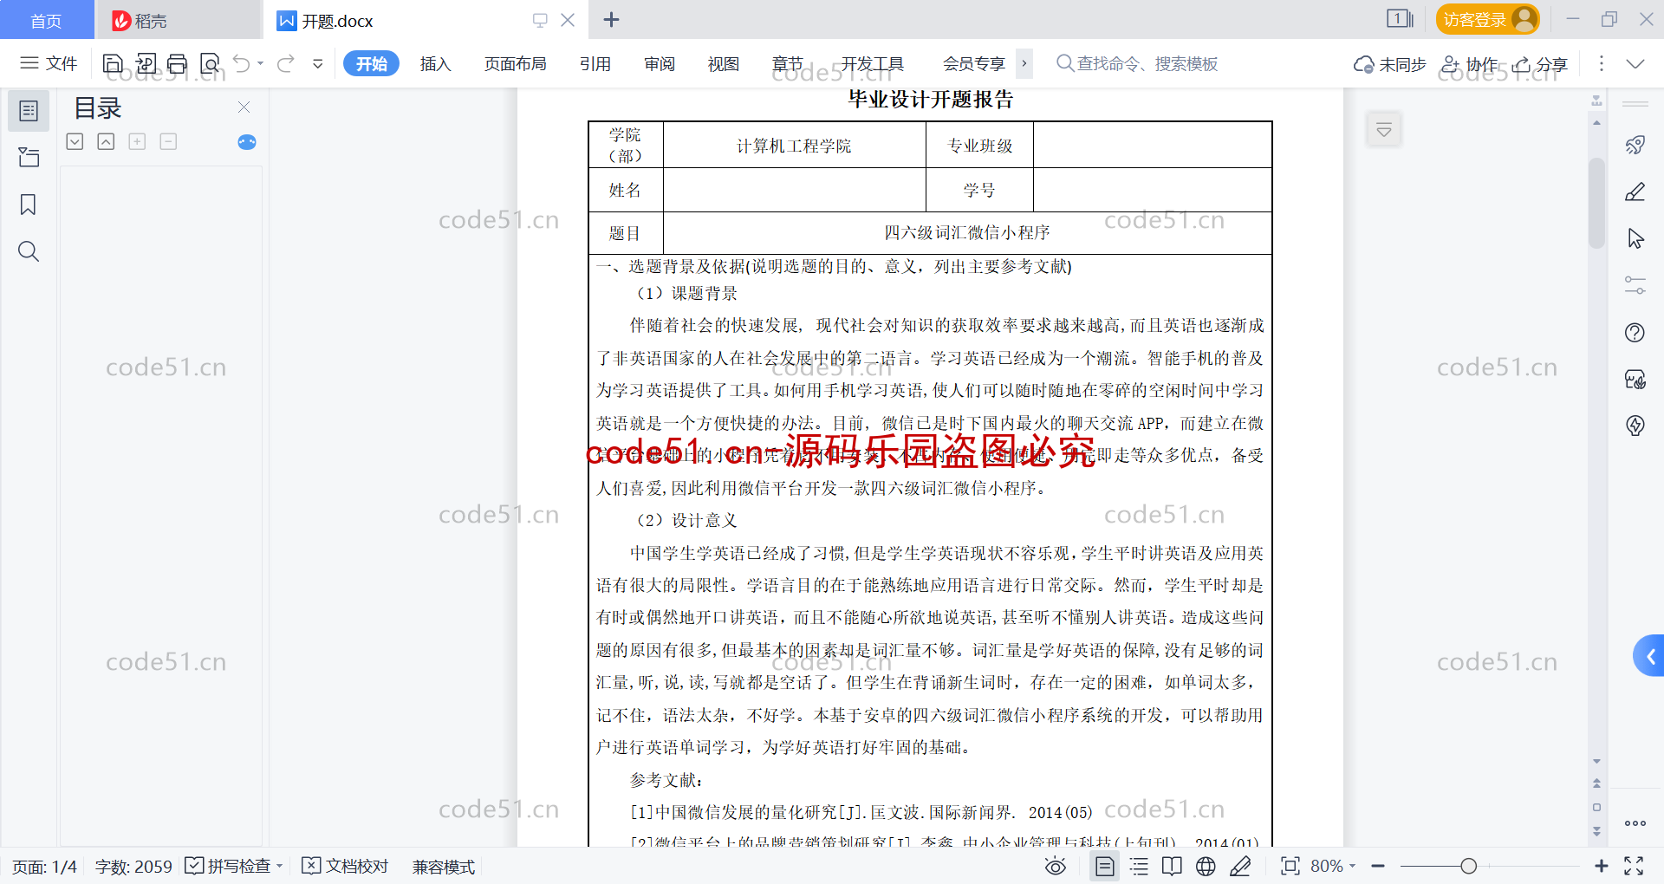Open the 80% zoom level dropdown
The image size is (1664, 884).
click(x=1334, y=866)
